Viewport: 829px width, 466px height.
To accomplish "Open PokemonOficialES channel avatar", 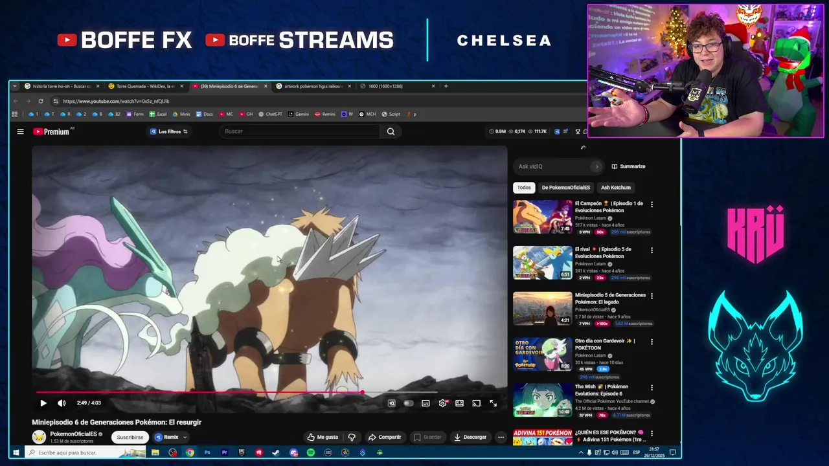I will (39, 437).
